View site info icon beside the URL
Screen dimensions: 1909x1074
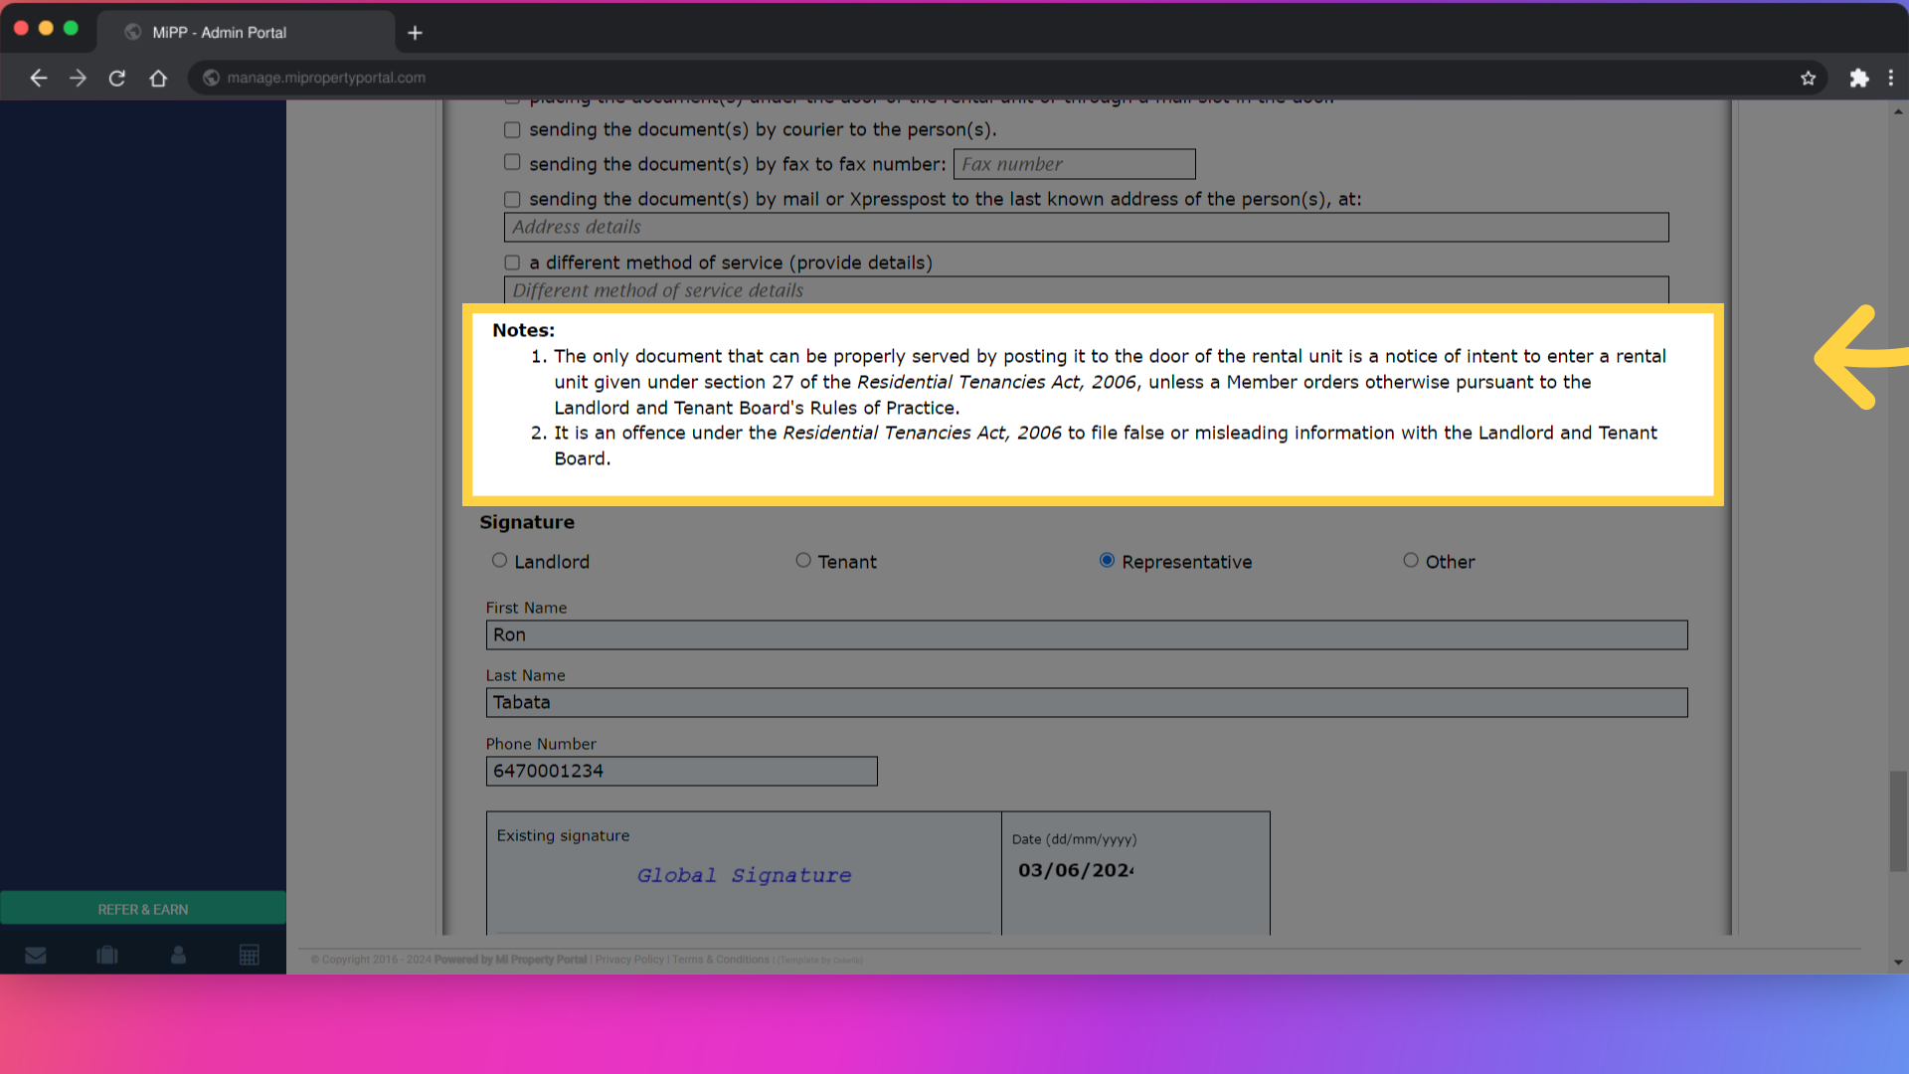pos(211,78)
